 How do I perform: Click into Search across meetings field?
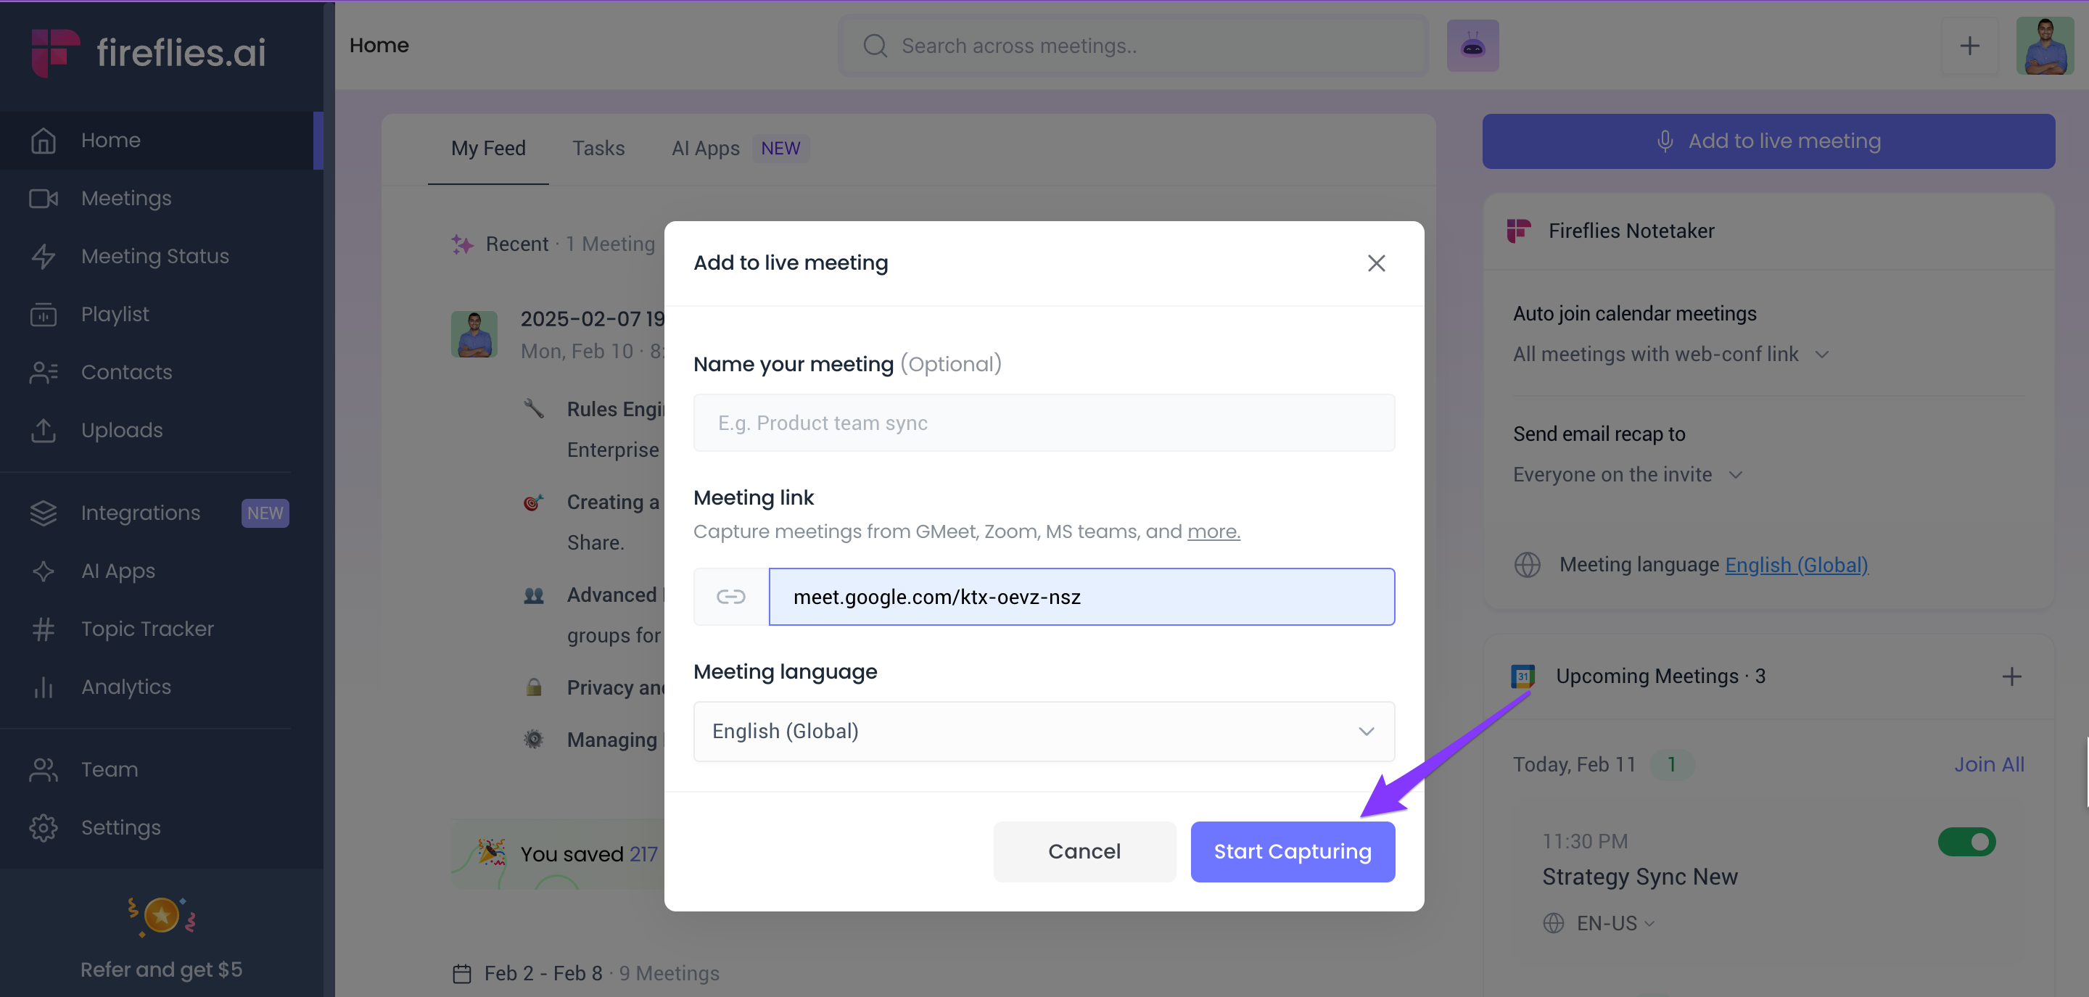1133,46
